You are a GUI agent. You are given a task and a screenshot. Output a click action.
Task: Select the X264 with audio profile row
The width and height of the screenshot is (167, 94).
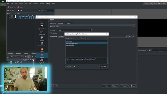(x=86, y=45)
